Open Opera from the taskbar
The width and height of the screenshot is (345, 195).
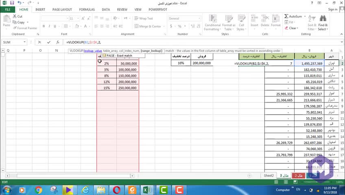[x=117, y=190]
